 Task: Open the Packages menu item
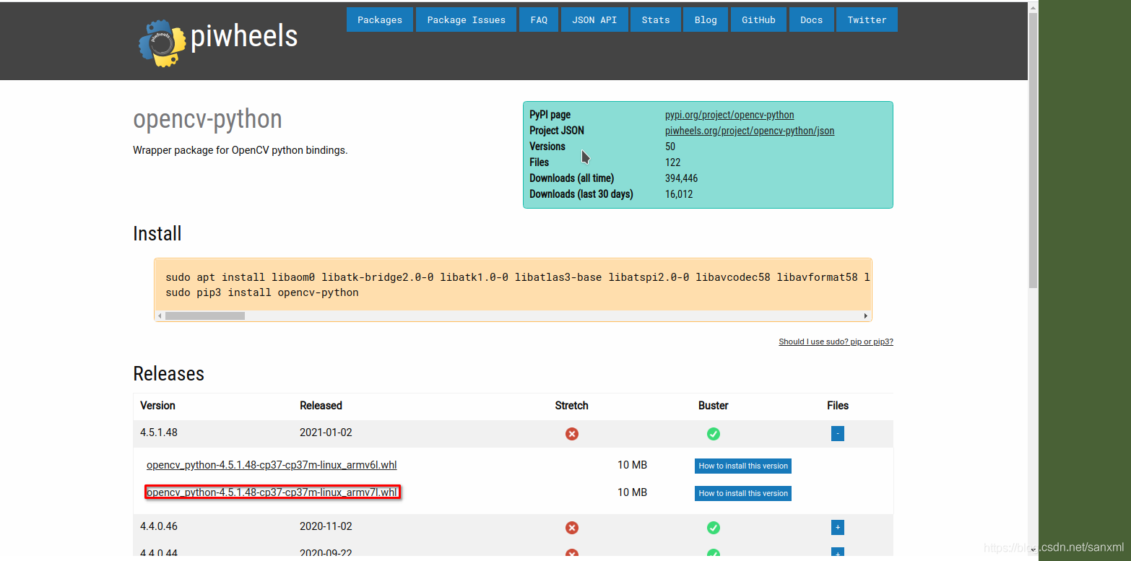click(x=380, y=19)
